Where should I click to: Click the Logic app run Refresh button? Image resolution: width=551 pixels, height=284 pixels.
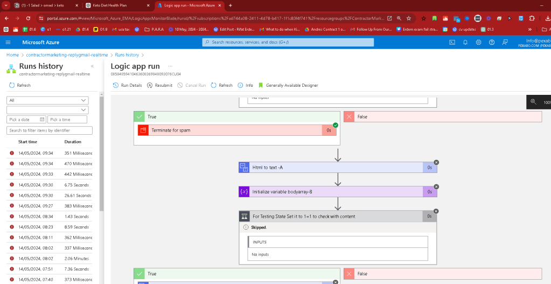point(222,85)
